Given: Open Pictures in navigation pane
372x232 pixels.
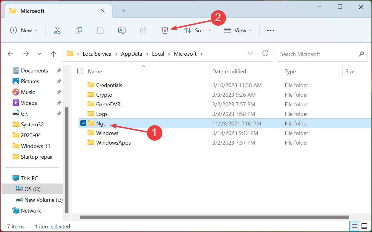Looking at the screenshot, I should 30,81.
